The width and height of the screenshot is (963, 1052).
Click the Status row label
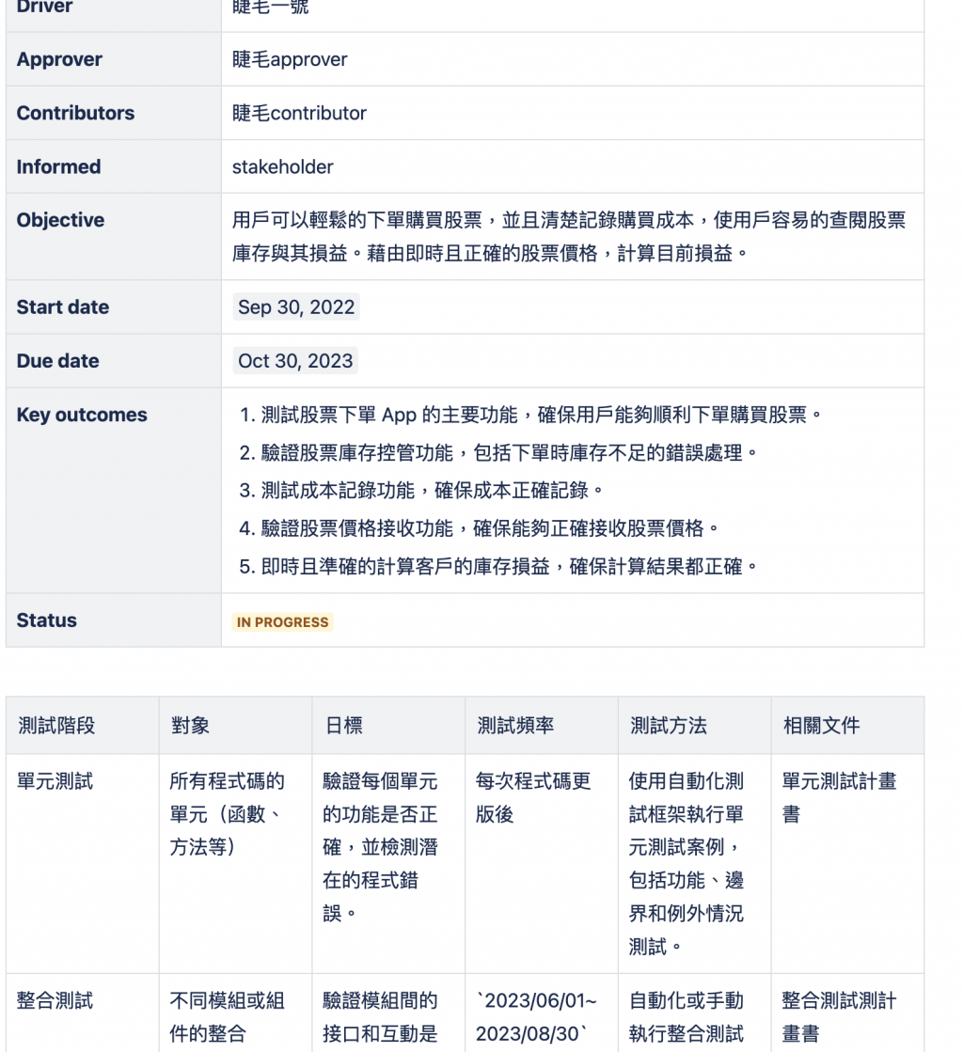click(x=46, y=620)
